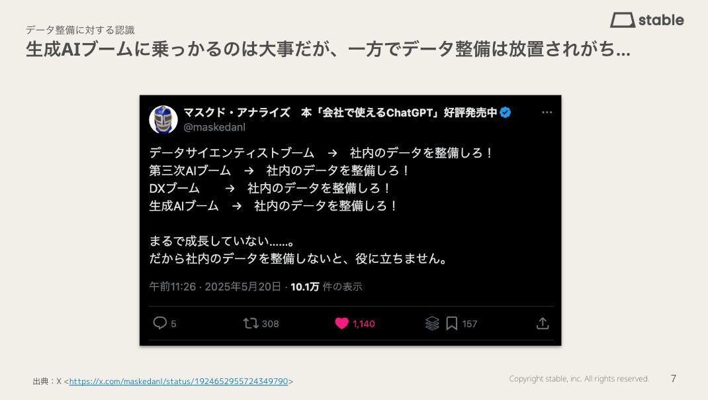Click the 午前11:26 · 2025年5月20日 timestamp
Image resolution: width=708 pixels, height=400 pixels.
pos(215,287)
